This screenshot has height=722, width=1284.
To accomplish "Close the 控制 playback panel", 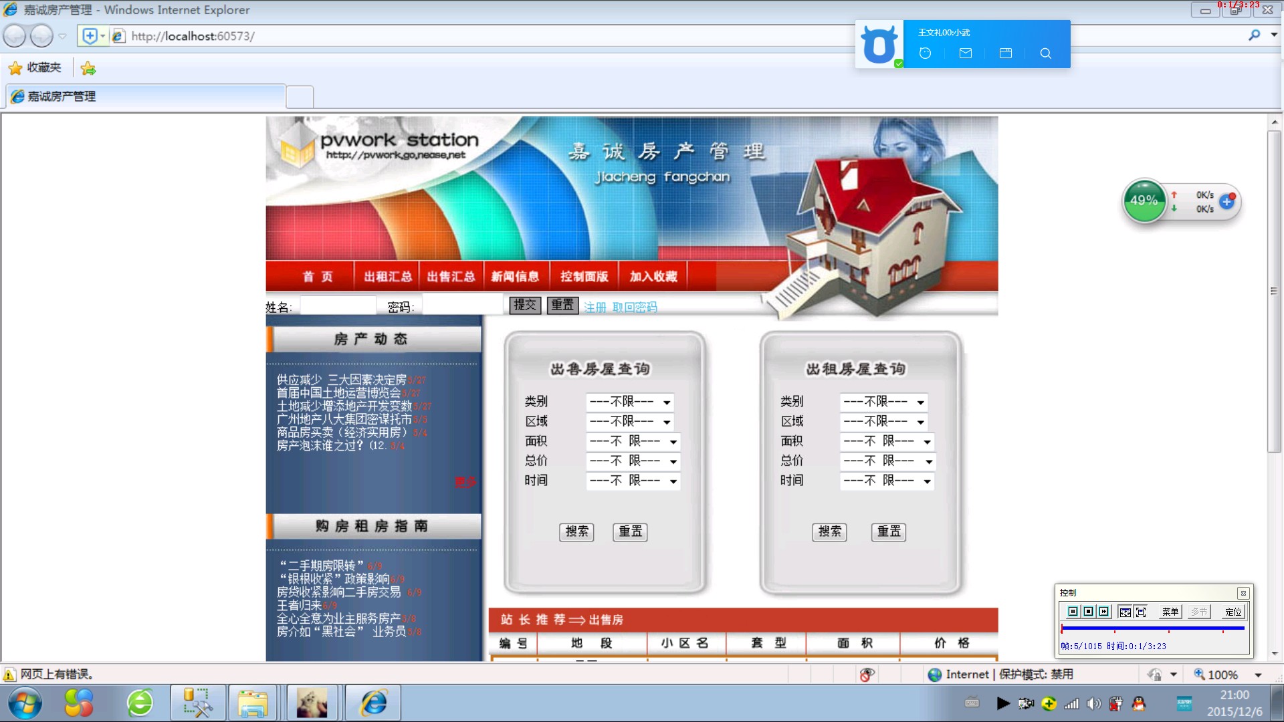I will pyautogui.click(x=1243, y=593).
